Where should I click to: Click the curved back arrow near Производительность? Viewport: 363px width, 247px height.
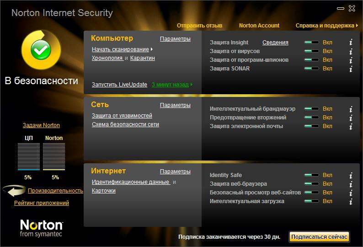pos(14,190)
